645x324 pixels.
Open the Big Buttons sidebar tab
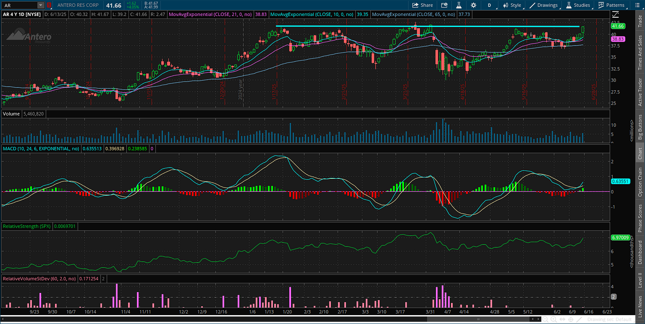click(640, 127)
